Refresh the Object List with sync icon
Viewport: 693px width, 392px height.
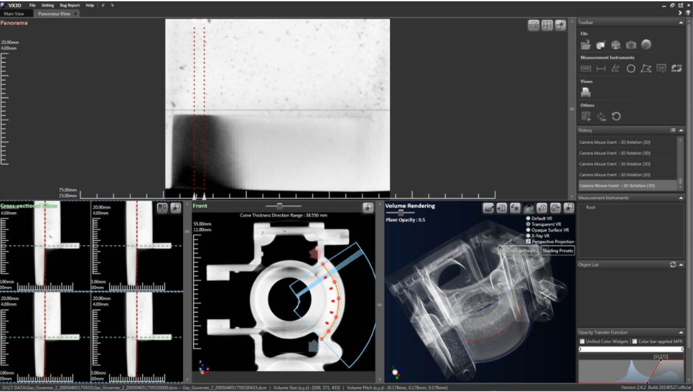(673, 264)
